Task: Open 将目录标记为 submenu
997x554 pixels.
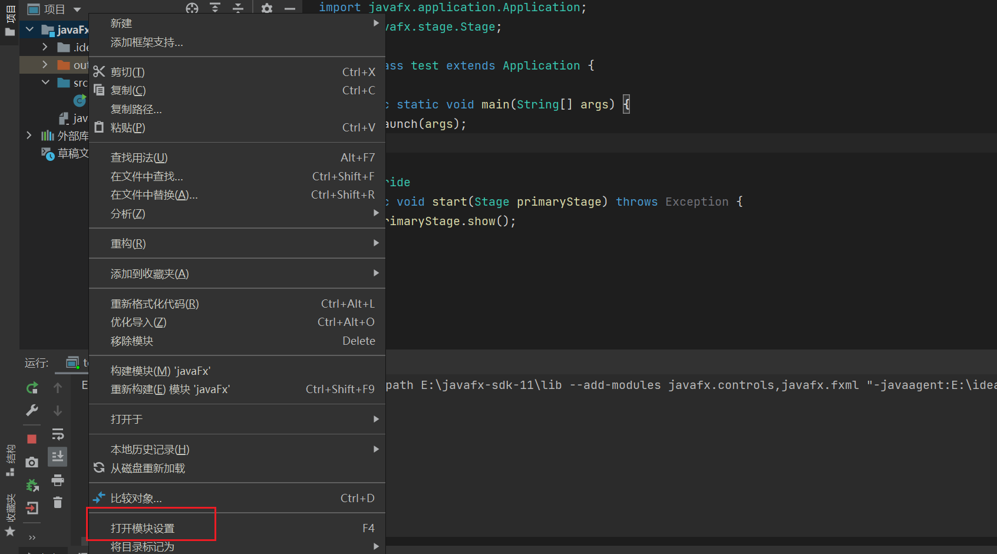Action: pos(237,546)
